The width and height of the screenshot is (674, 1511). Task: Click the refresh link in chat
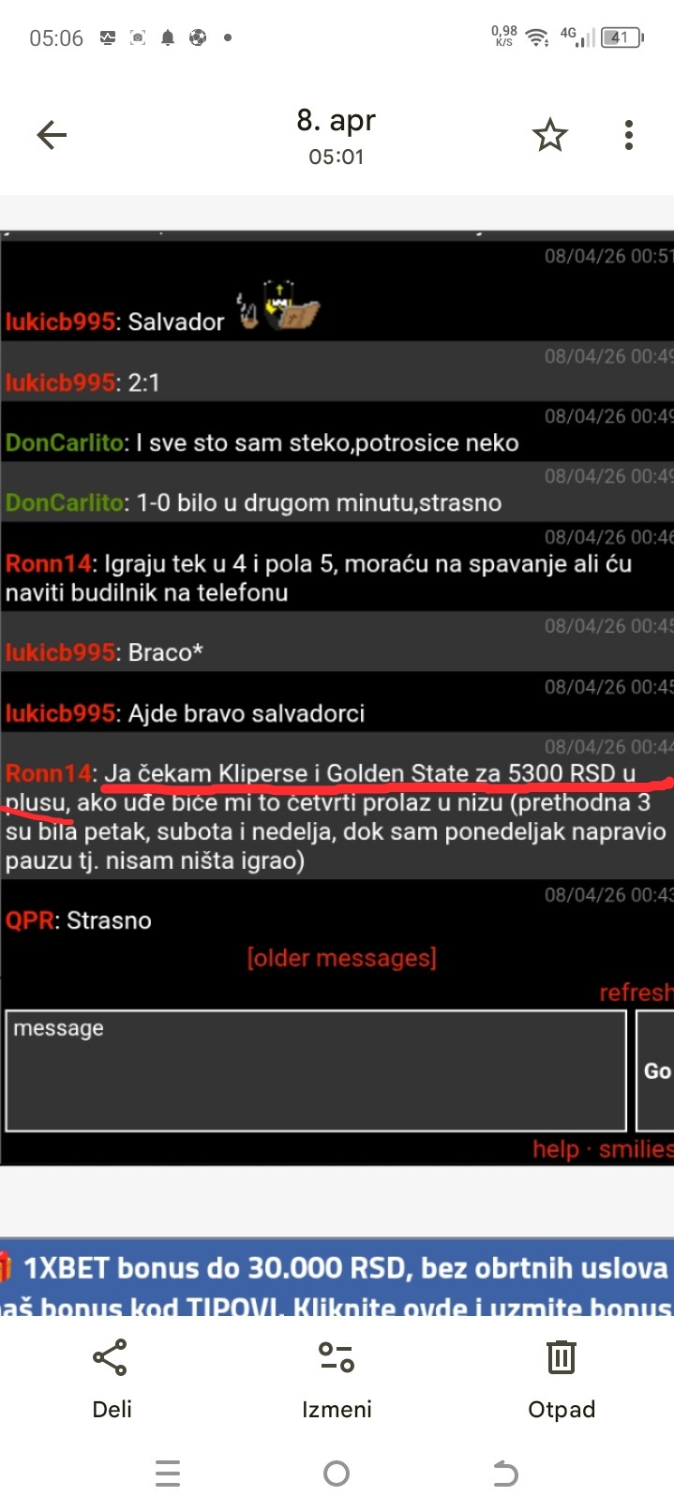637,993
